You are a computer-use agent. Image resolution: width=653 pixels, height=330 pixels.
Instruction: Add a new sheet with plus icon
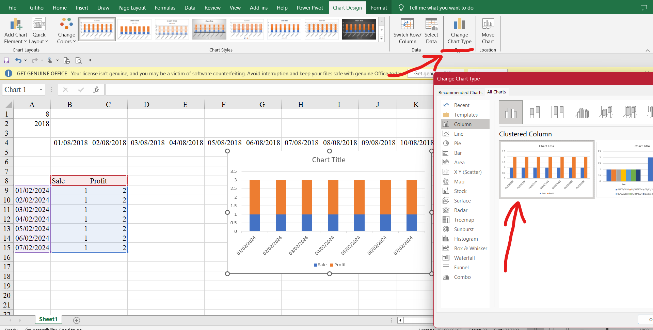(x=77, y=320)
